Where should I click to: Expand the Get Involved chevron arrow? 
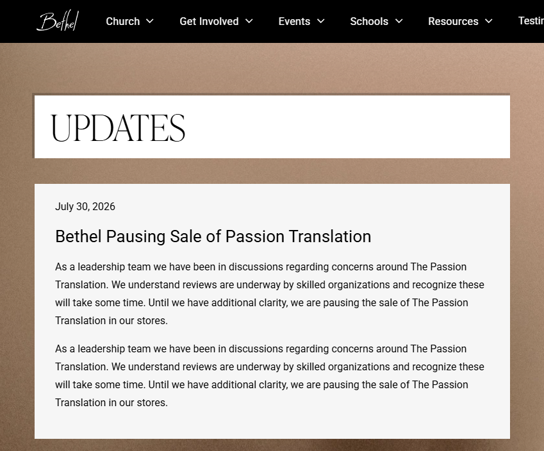tap(249, 21)
